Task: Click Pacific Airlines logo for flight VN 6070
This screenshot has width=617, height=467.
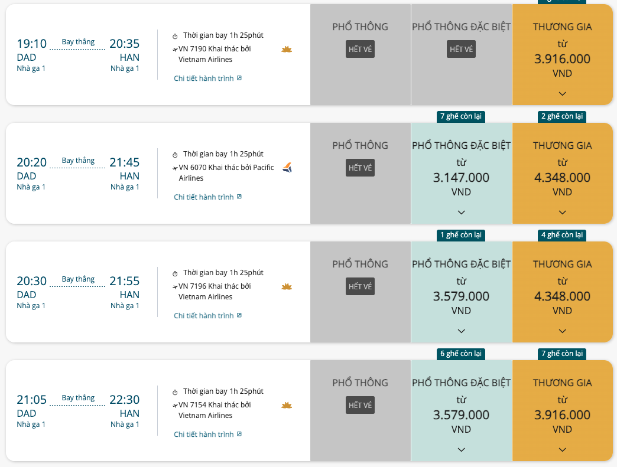Action: [x=287, y=168]
